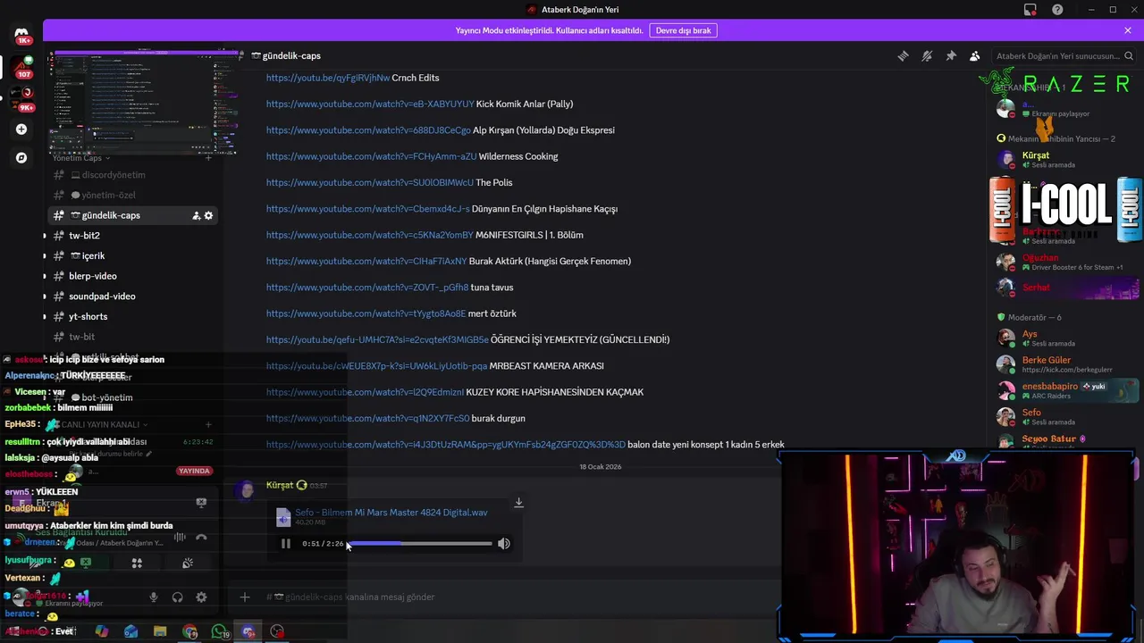Viewport: 1144px width, 643px height.
Task: Open inbox icon in title bar
Action: click(1030, 10)
